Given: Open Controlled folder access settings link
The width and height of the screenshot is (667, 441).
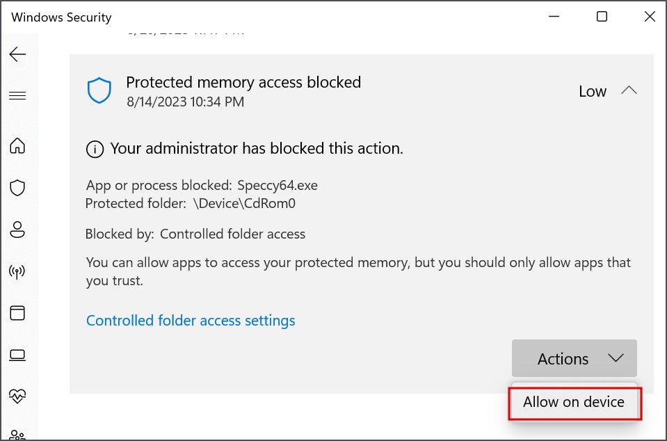Looking at the screenshot, I should pyautogui.click(x=191, y=321).
